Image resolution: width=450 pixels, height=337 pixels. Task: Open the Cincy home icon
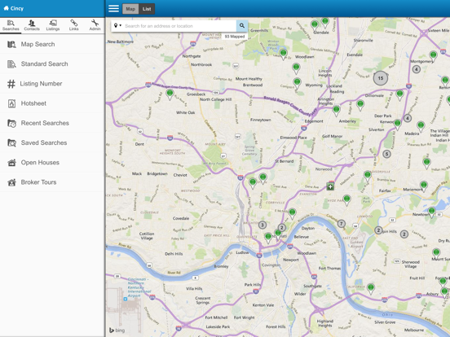point(6,8)
